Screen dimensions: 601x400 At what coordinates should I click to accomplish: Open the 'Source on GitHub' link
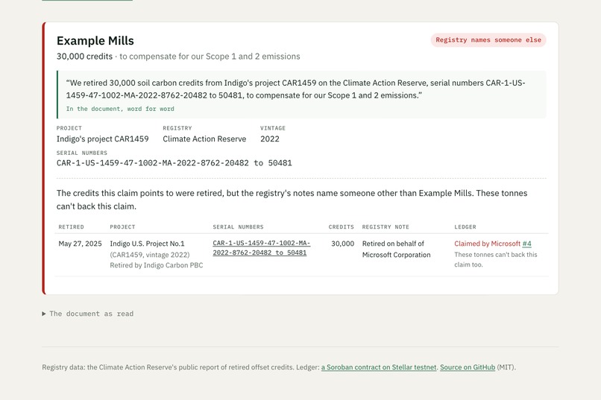[468, 367]
